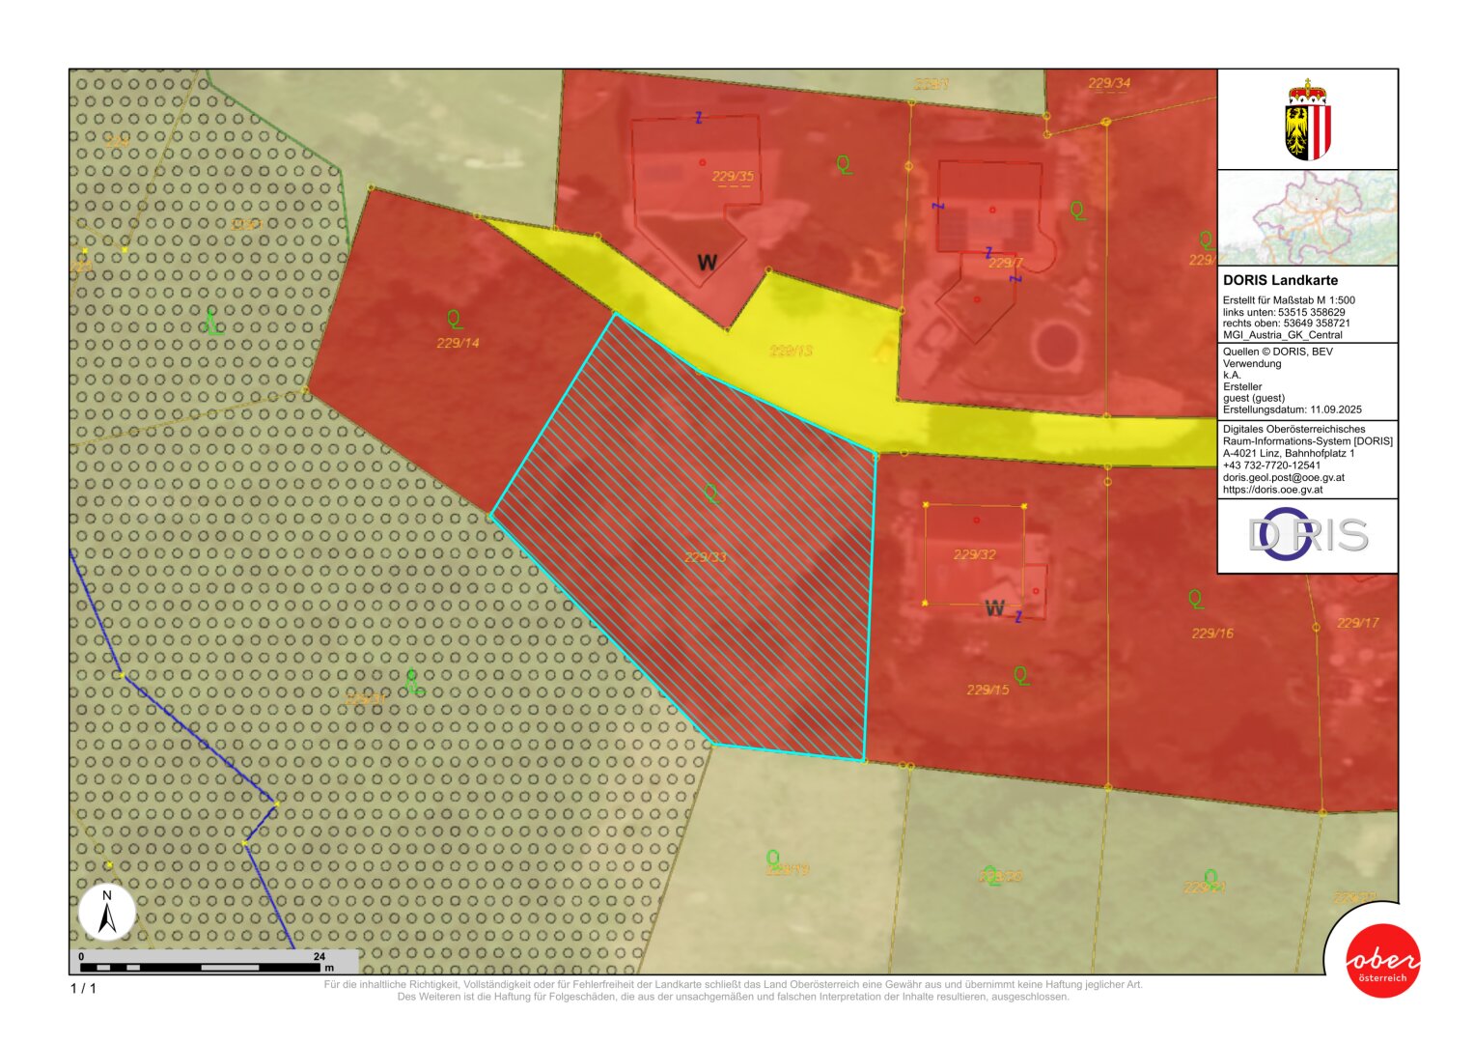The image size is (1474, 1043).
Task: Open the overview map thumbnail of Upper Austria
Action: click(1308, 217)
